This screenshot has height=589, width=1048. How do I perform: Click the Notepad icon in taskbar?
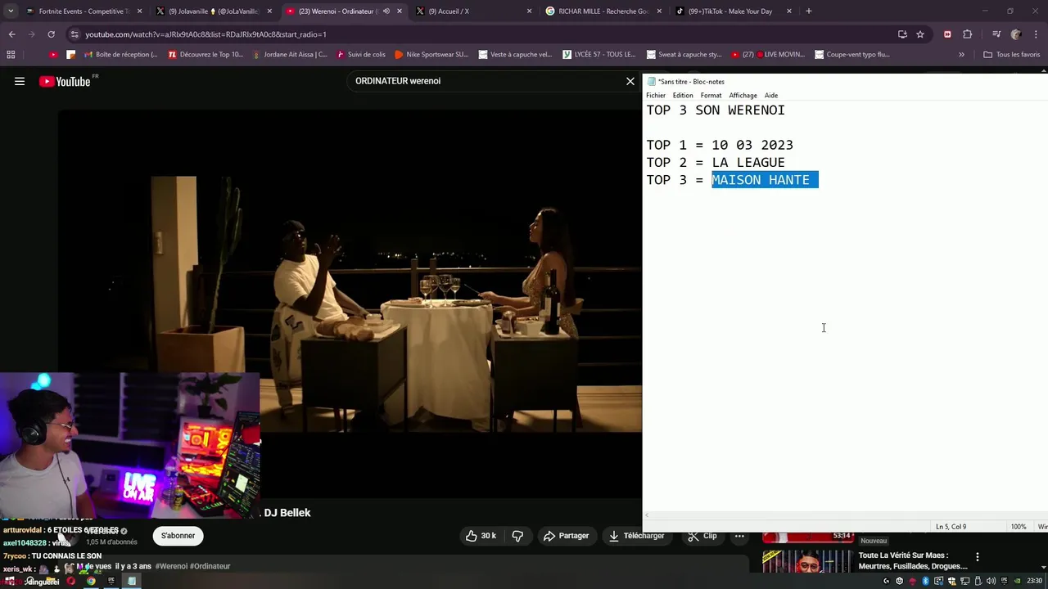pos(131,581)
